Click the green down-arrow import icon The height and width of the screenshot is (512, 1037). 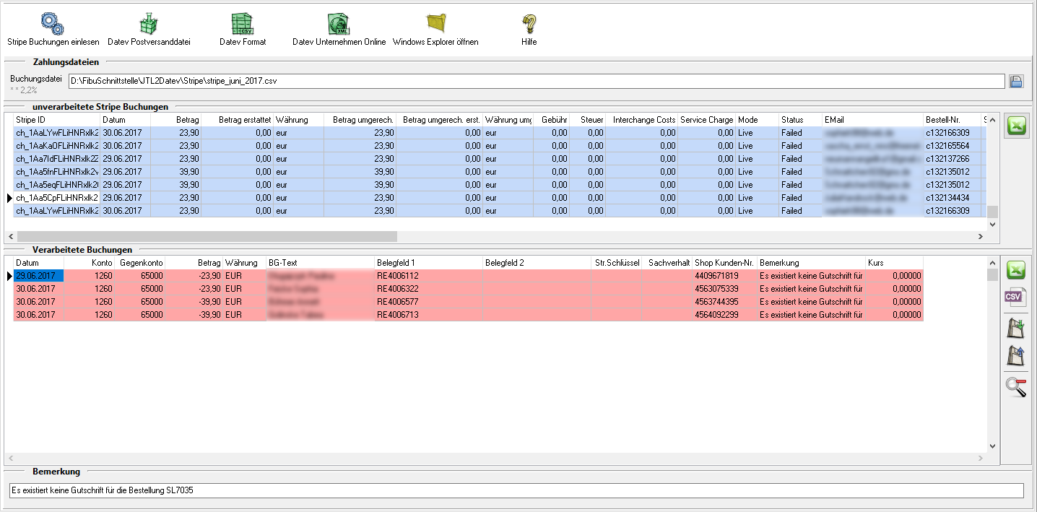[x=1016, y=328]
